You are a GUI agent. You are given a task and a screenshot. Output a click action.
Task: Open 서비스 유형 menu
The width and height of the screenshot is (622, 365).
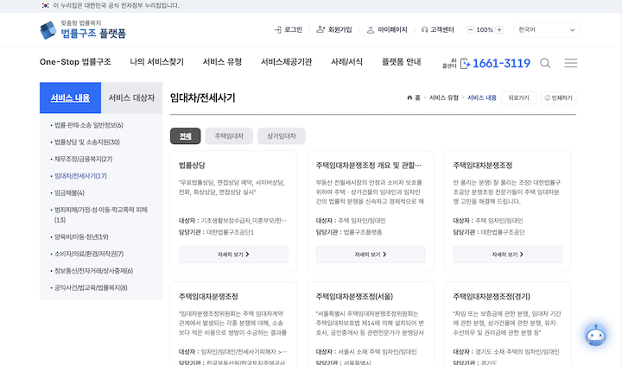(222, 62)
